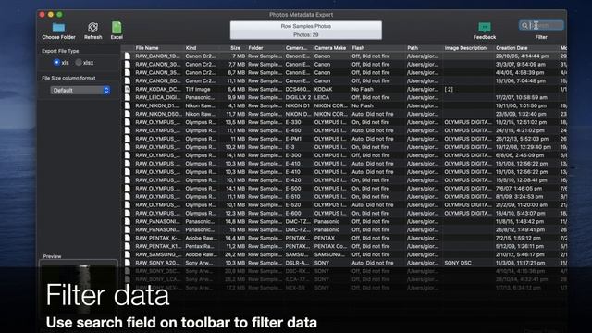Viewport: 592px width, 333px height.
Task: Click the file icon of RAW_LEICA_DIGI row
Action: (x=128, y=97)
